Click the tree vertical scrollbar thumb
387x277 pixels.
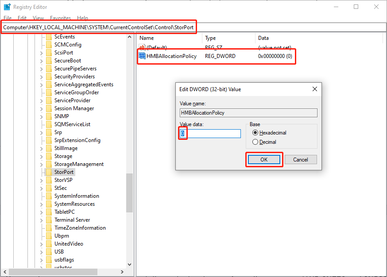tap(129, 193)
